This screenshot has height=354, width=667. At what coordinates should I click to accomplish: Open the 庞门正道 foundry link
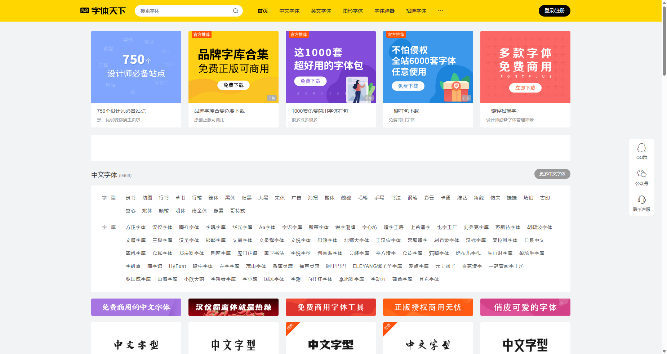248,253
